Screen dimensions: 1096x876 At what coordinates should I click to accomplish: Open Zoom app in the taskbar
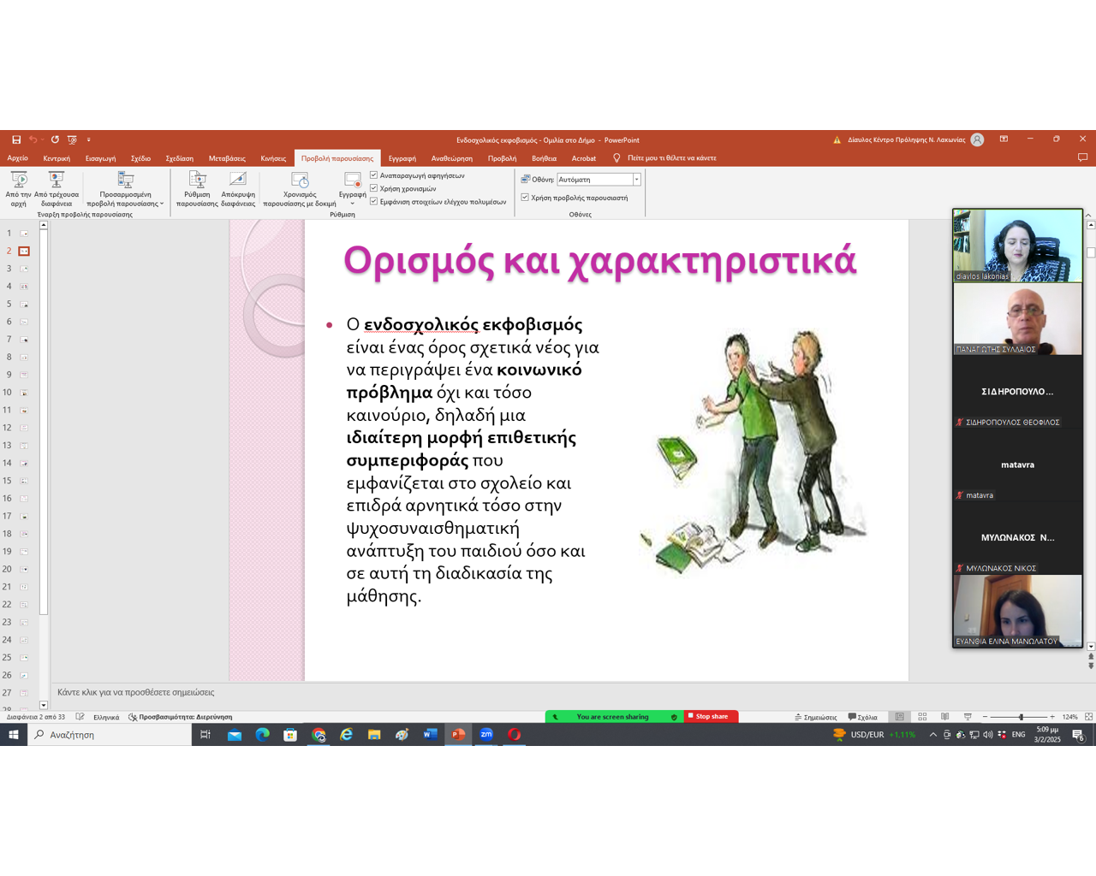click(x=486, y=735)
